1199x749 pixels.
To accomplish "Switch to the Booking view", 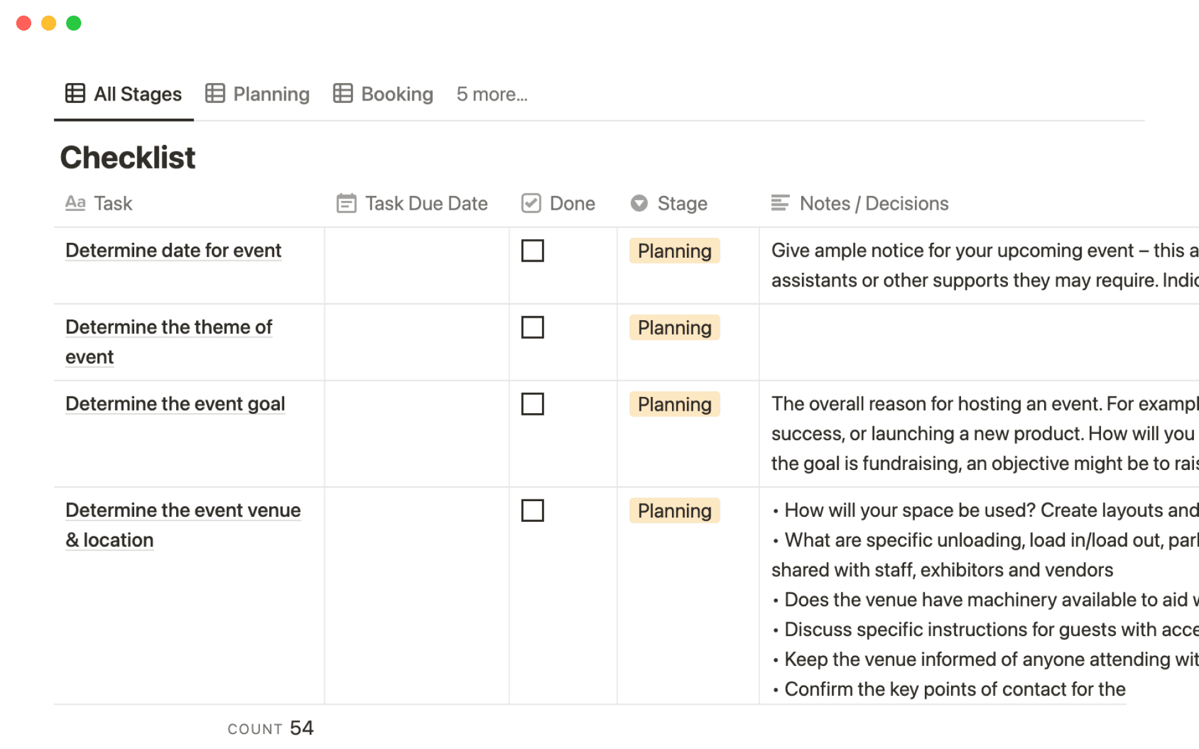I will point(397,94).
